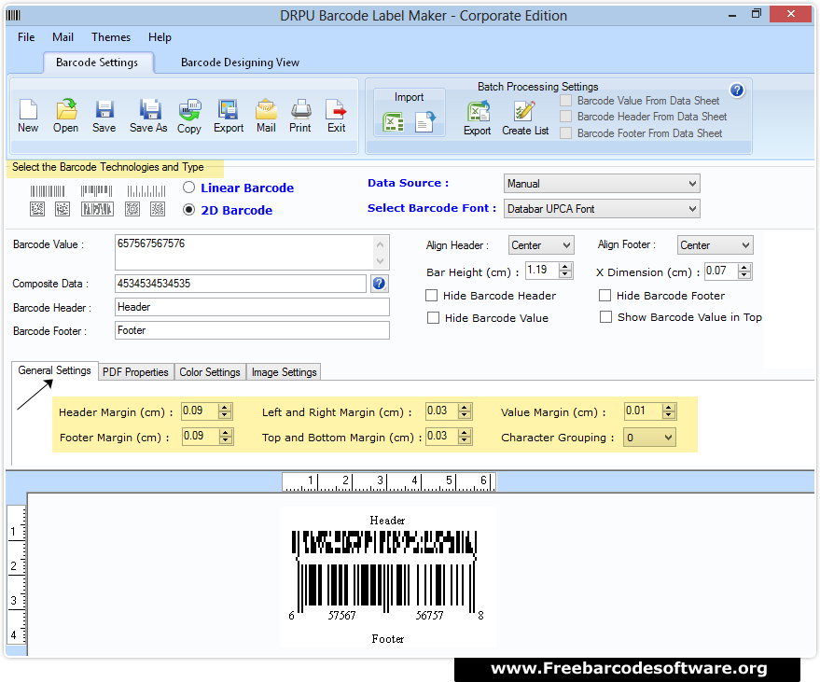Check Hide Barcode Header
The height and width of the screenshot is (682, 820).
pos(431,296)
